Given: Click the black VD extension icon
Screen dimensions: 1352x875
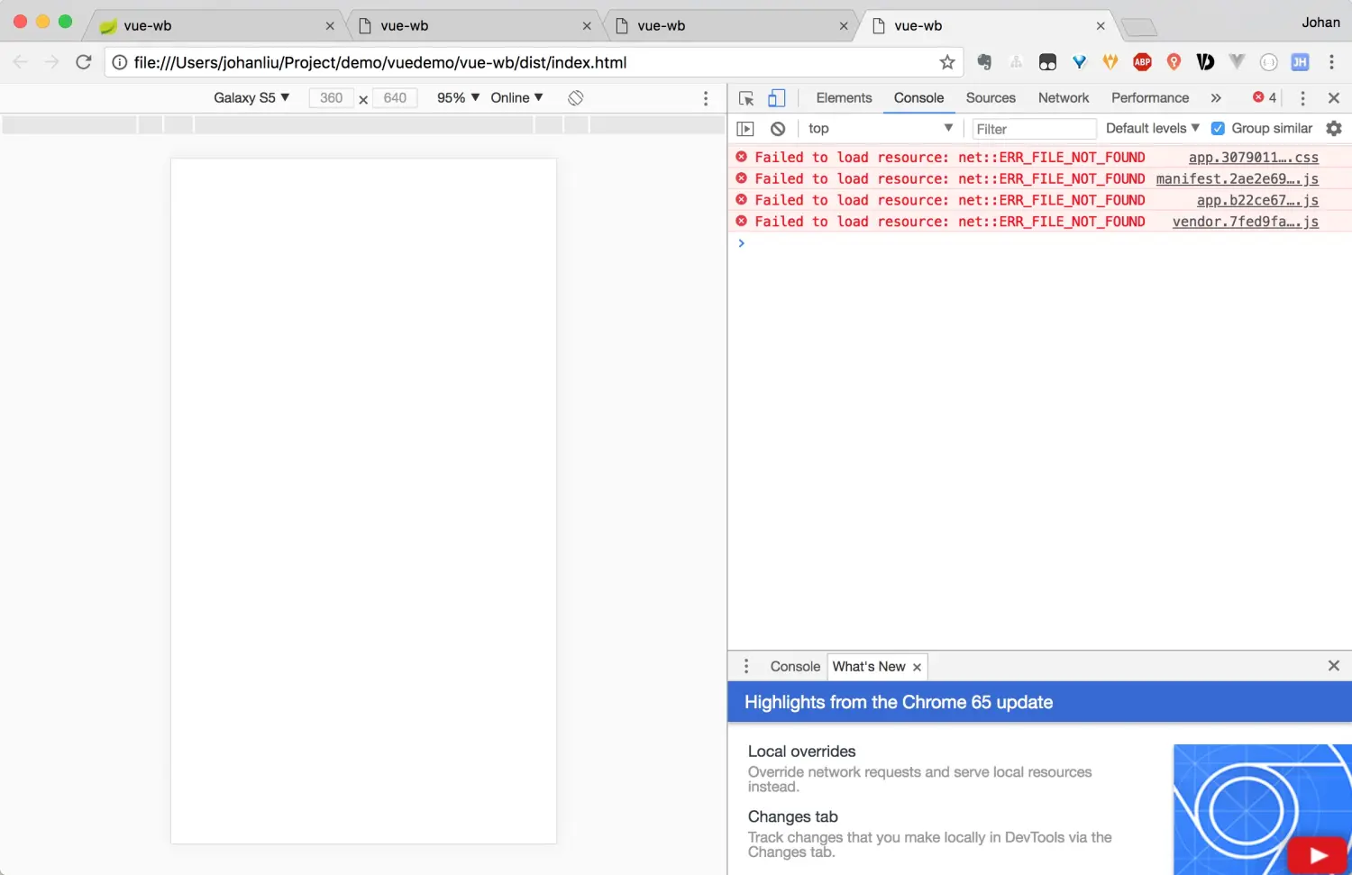Looking at the screenshot, I should click(1205, 62).
